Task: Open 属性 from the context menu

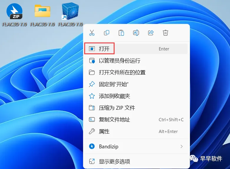Action: (136, 131)
